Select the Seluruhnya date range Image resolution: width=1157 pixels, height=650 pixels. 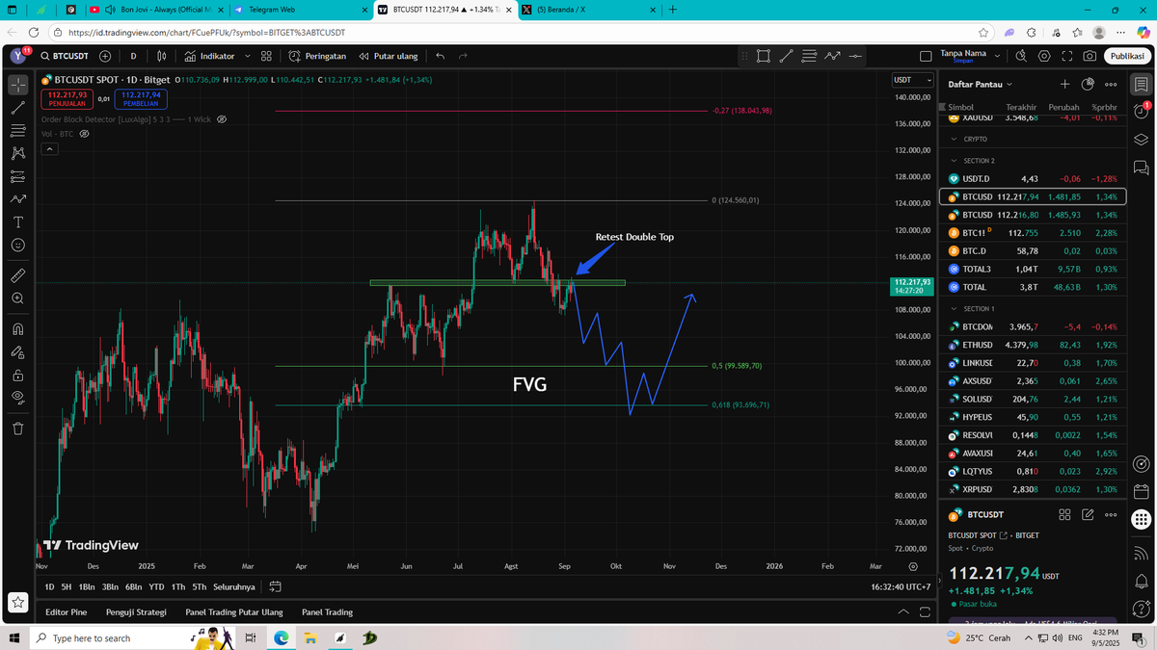[x=234, y=586]
